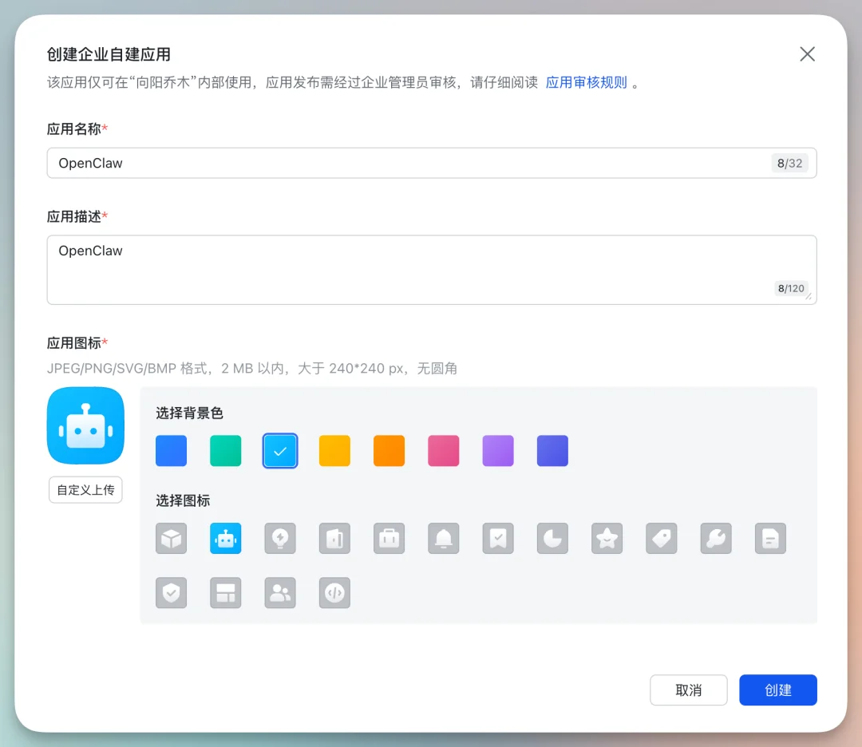Click the 创建 button to create app
The width and height of the screenshot is (862, 747).
777,690
